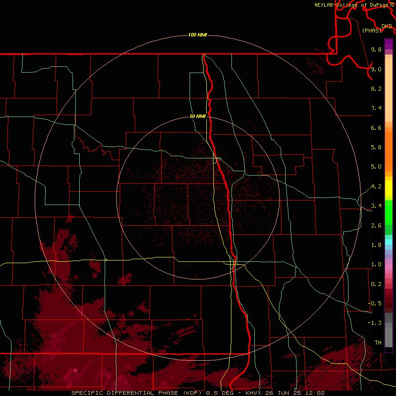Click the "100 NMI" range ring label
This screenshot has height=396, width=396.
tap(198, 35)
